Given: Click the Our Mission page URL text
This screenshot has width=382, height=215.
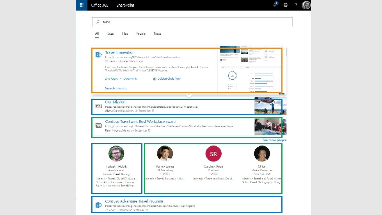Looking at the screenshot, I should pyautogui.click(x=151, y=107).
